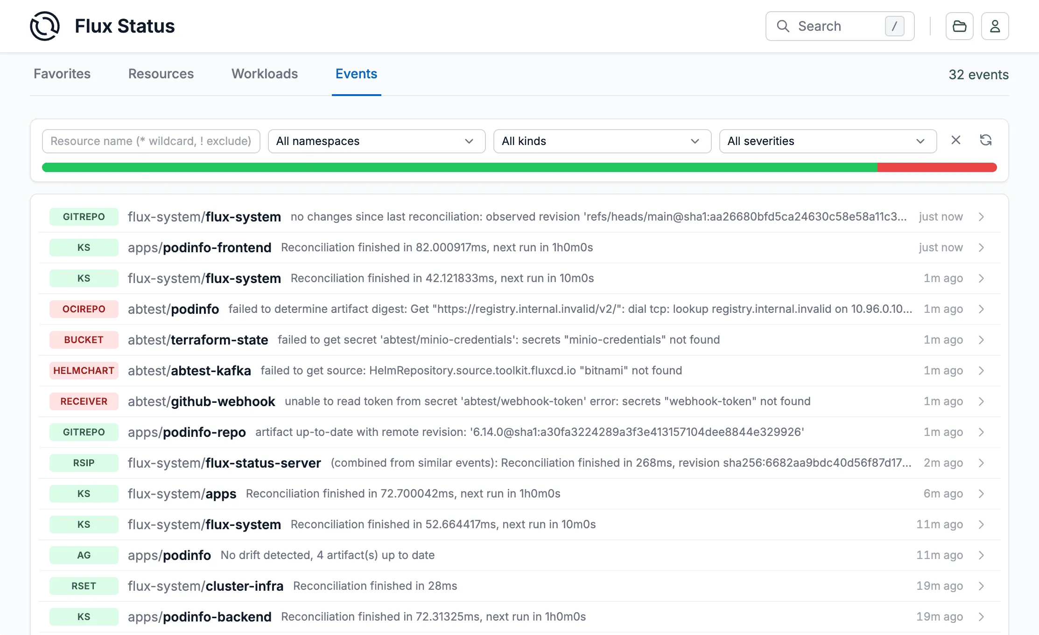Viewport: 1039px width, 635px height.
Task: Click the '2m ago' timestamp
Action: click(943, 463)
